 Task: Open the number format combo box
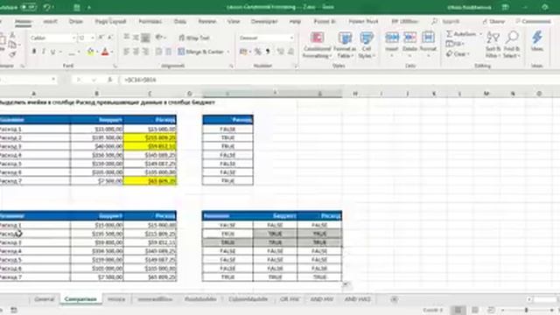pos(266,38)
